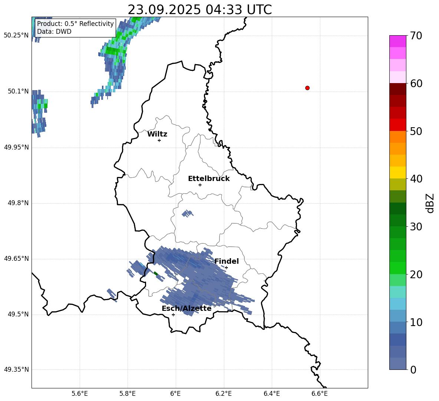Click the bright green 20 dBZ colorbar segment
The image size is (439, 401).
[397, 268]
